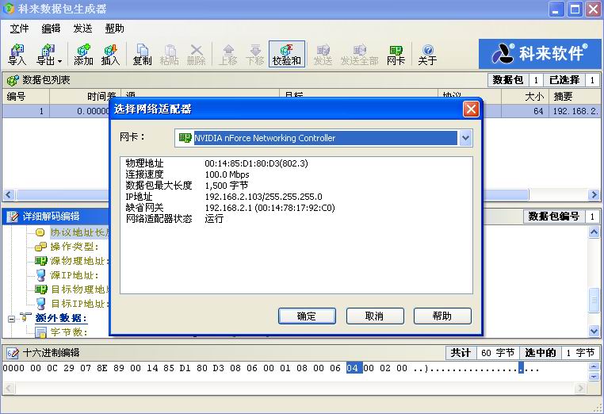This screenshot has height=414, width=604.
Task: Open the 帮助 menu
Action: (x=114, y=29)
